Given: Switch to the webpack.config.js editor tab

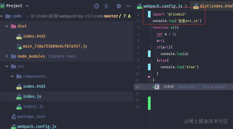Looking at the screenshot, I should [x=163, y=6].
